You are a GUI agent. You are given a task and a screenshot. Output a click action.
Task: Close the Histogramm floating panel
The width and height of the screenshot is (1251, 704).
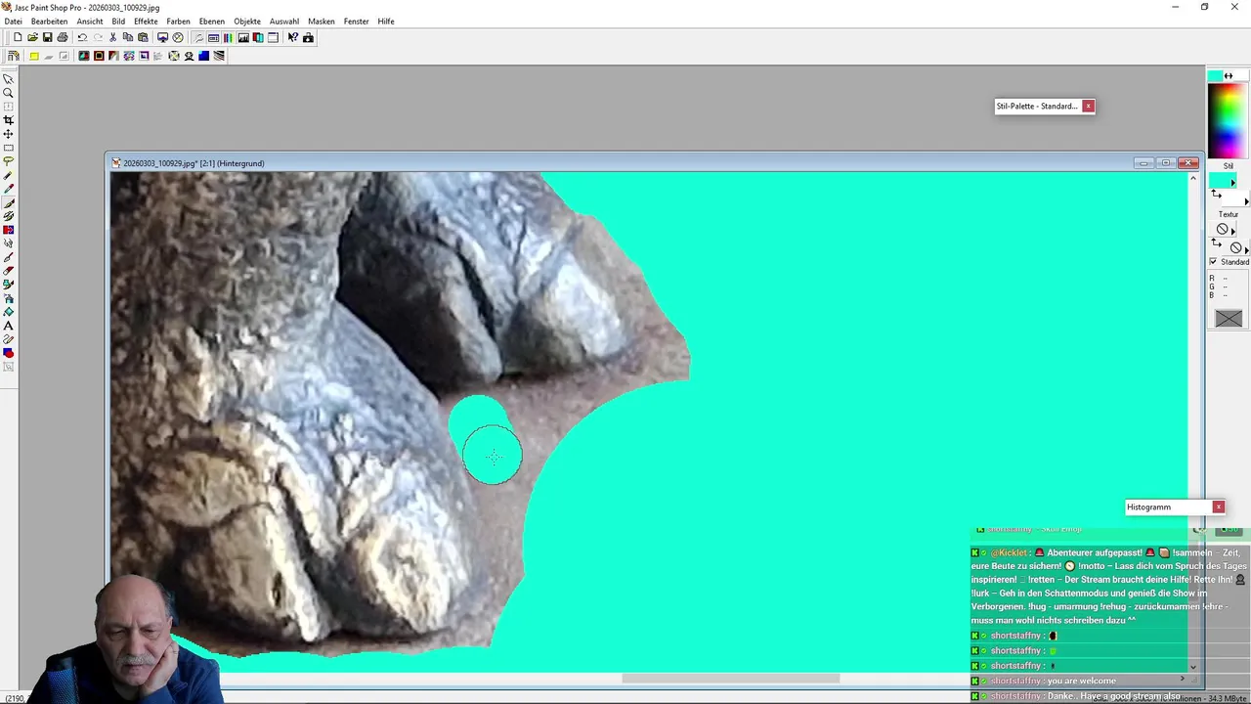point(1218,506)
